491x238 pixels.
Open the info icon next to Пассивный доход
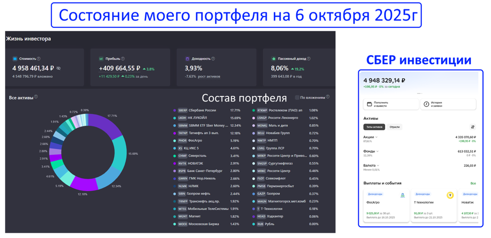click(x=309, y=59)
